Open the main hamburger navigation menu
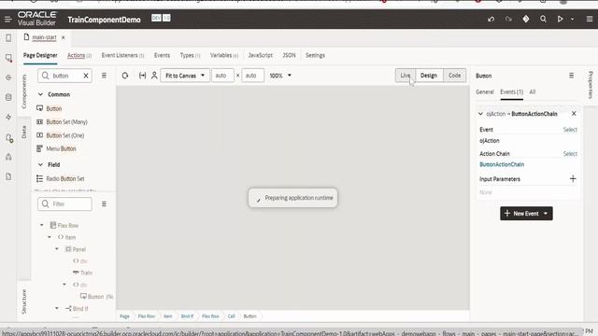Image resolution: width=598 pixels, height=336 pixels. click(x=8, y=19)
